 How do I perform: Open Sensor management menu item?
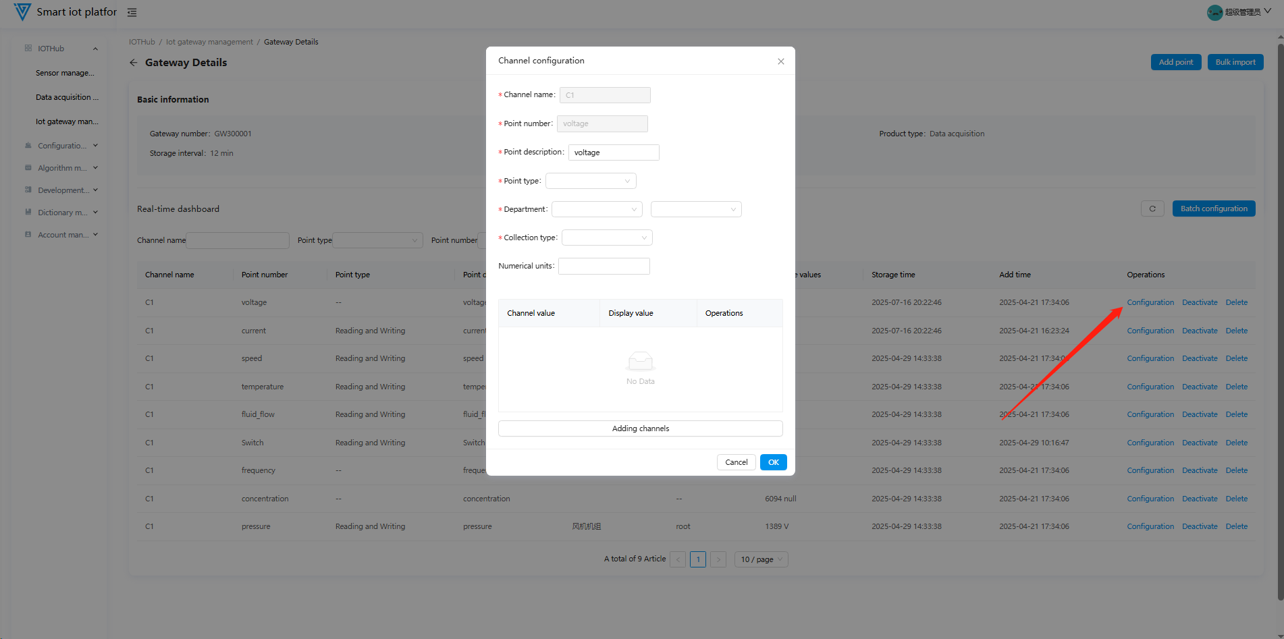point(65,73)
